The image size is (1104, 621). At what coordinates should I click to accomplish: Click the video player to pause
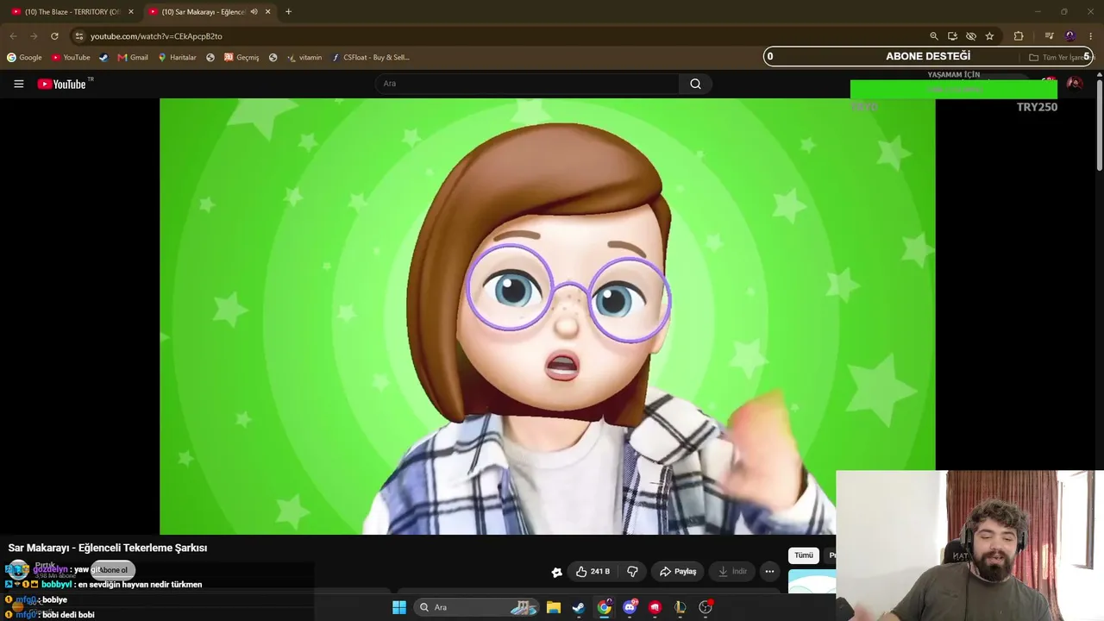click(x=547, y=316)
